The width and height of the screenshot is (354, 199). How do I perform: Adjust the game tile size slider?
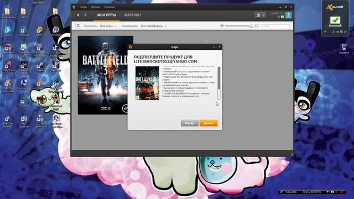[239, 26]
